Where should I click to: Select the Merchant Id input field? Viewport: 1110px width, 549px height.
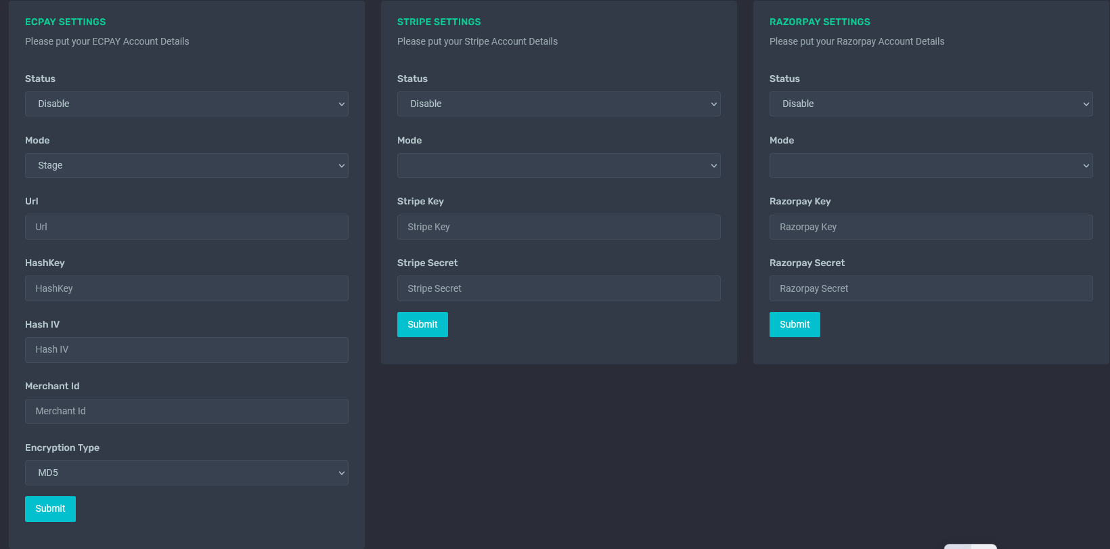click(x=186, y=411)
